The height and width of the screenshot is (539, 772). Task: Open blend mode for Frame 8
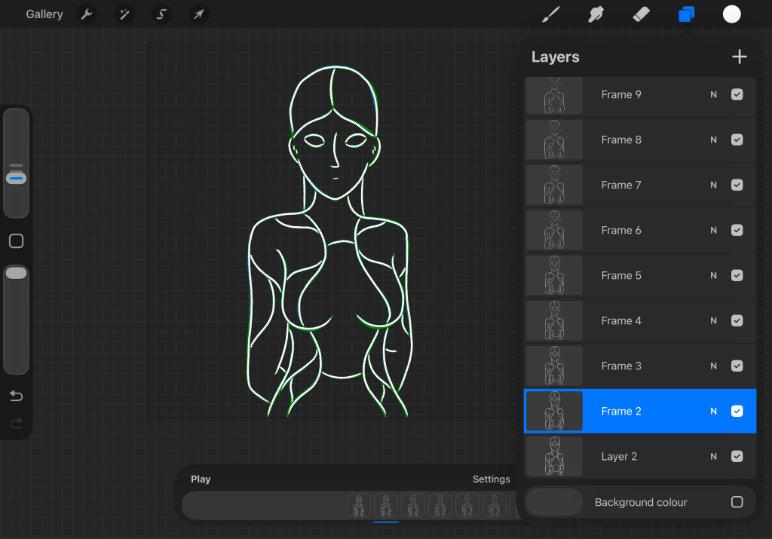pyautogui.click(x=713, y=140)
